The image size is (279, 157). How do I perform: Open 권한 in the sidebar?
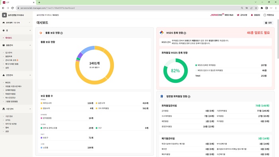tap(7, 131)
